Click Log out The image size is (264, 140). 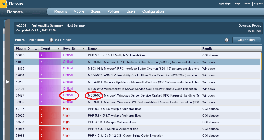coord(258,4)
